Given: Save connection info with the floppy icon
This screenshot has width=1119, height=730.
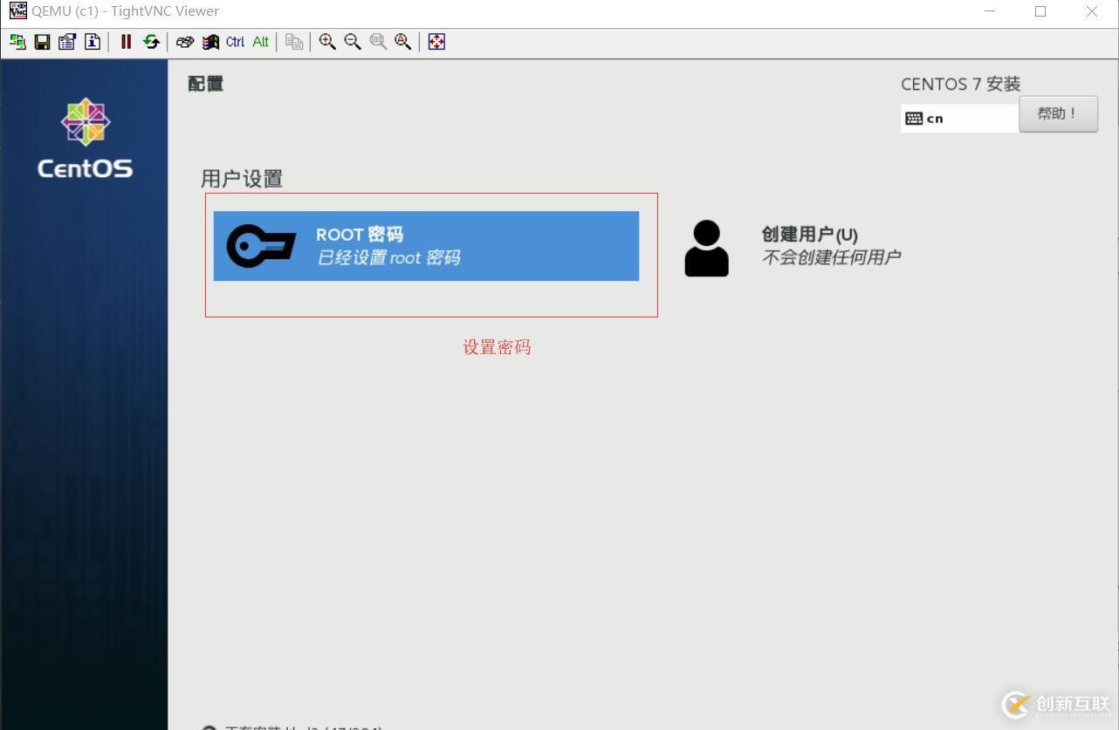Looking at the screenshot, I should tap(42, 42).
